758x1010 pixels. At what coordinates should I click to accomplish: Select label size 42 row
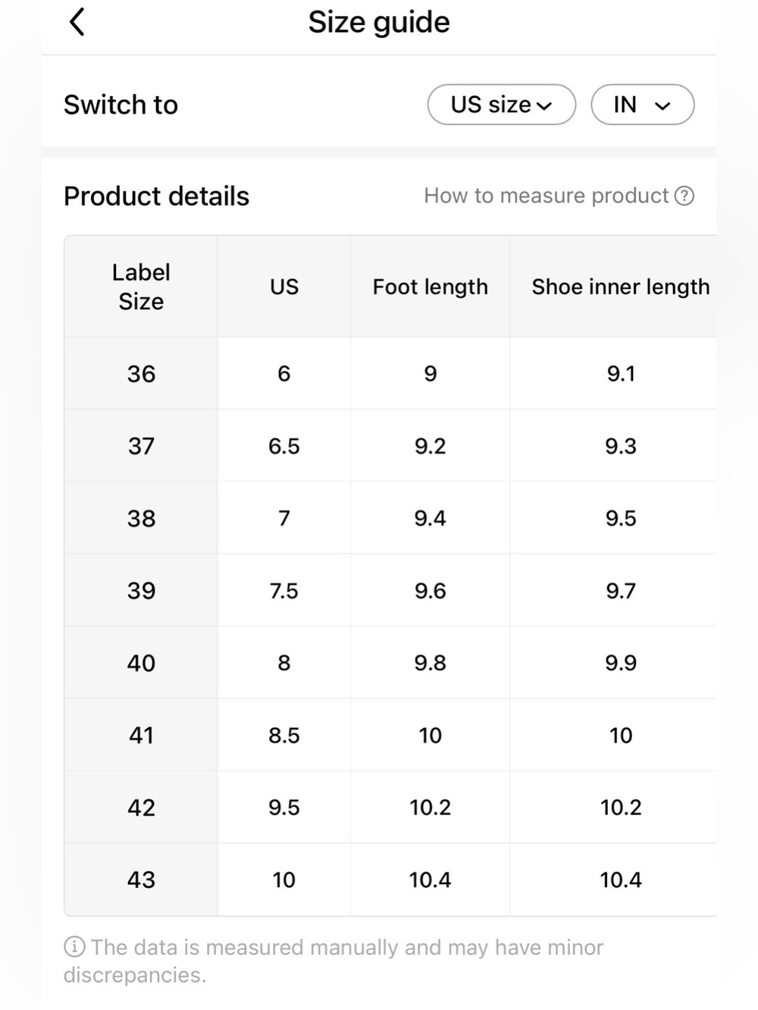pos(390,808)
